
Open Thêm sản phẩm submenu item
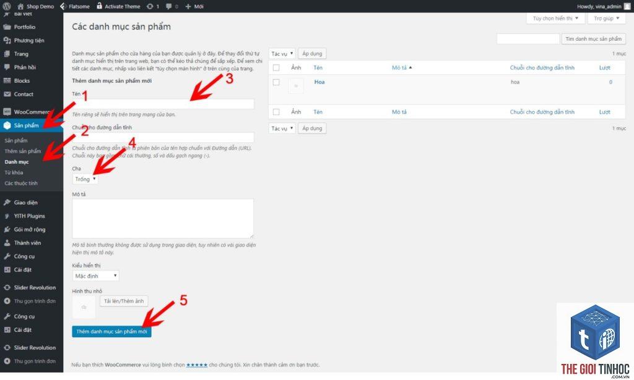point(23,151)
